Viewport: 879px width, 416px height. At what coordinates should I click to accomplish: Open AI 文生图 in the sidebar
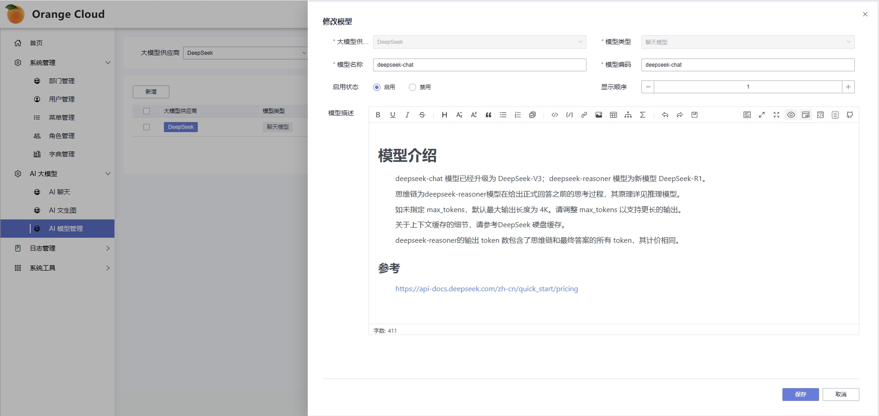point(57,210)
